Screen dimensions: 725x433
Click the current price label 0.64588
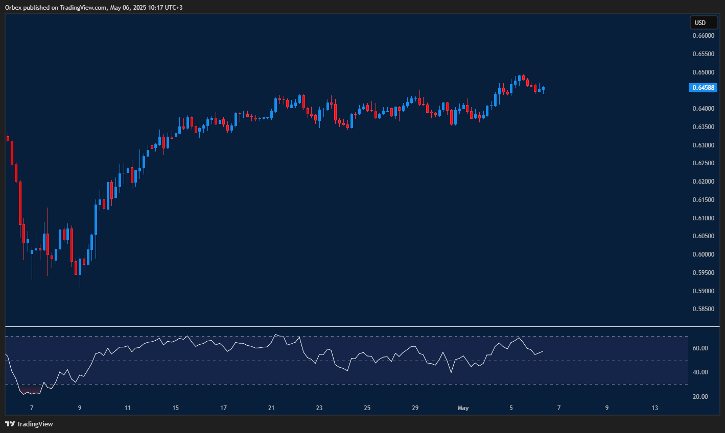(703, 88)
